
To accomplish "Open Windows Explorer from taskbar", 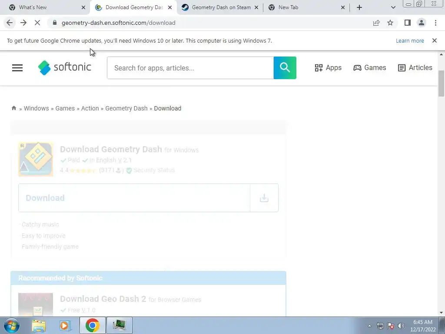I will [x=39, y=325].
